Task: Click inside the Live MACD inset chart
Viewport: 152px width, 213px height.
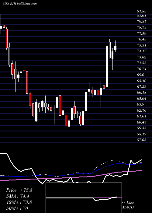Action: (x=84, y=198)
